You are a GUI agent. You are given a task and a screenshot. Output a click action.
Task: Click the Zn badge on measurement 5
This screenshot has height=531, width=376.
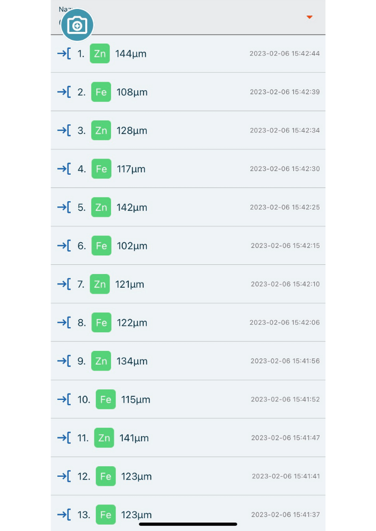click(x=101, y=207)
